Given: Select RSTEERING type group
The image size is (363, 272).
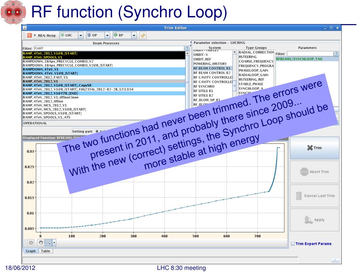Looking at the screenshot, I should click(256, 57).
